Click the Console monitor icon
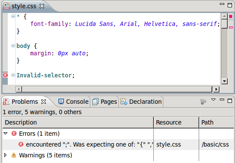This screenshot has width=235, height=163. pos(61,102)
